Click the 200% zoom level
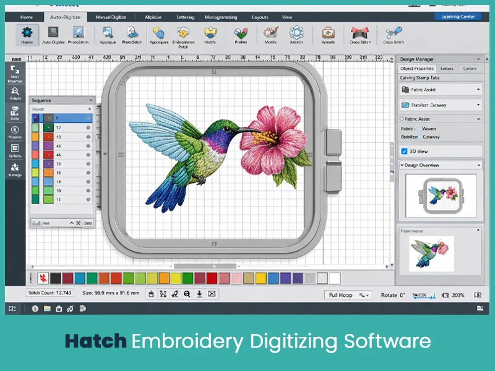495x371 pixels. tap(458, 295)
